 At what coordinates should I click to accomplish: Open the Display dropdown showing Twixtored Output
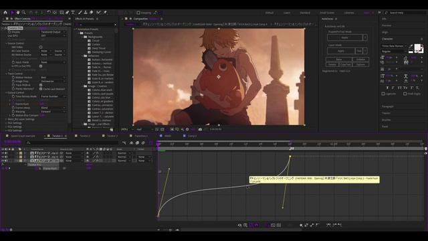[x=53, y=32]
